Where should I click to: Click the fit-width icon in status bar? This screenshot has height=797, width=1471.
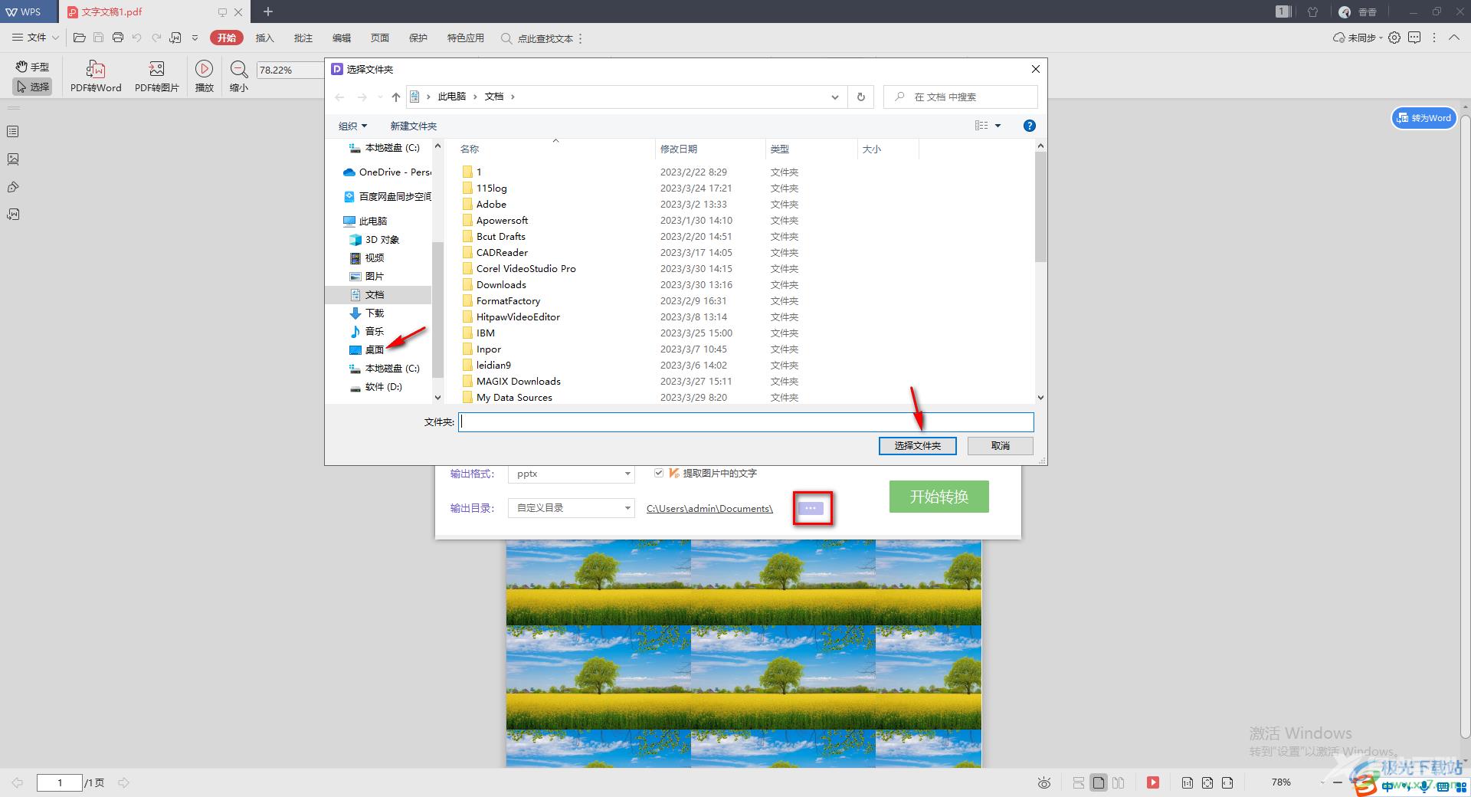tap(1227, 782)
